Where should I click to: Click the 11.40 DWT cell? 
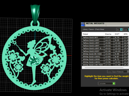[118, 65]
